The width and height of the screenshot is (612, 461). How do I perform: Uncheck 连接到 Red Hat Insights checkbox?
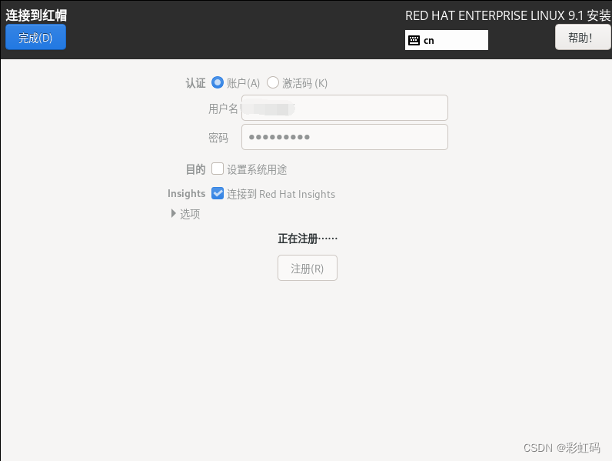tap(218, 193)
